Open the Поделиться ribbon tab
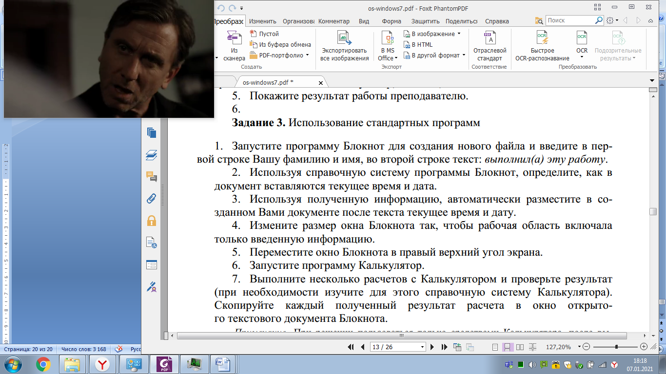 point(461,21)
